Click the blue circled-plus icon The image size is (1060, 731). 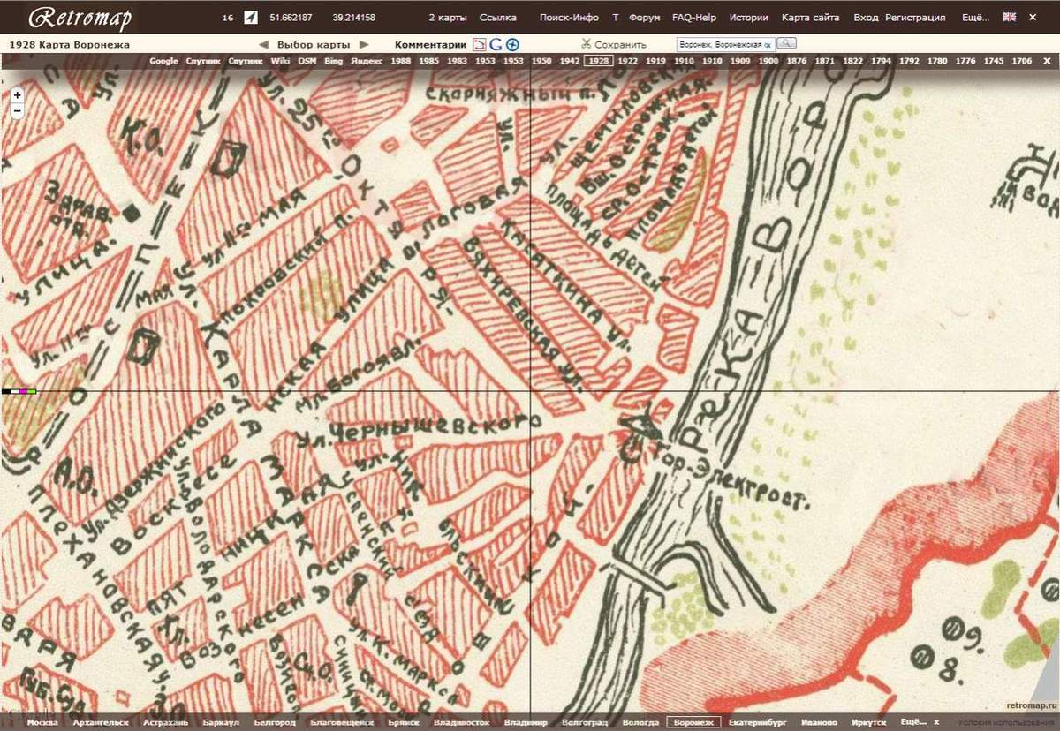(x=512, y=44)
